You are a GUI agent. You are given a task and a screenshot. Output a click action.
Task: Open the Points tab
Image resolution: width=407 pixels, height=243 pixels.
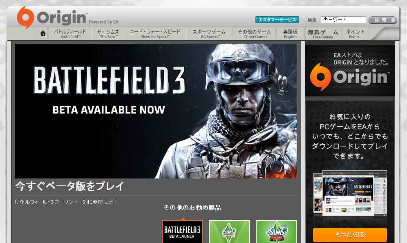pos(355,34)
